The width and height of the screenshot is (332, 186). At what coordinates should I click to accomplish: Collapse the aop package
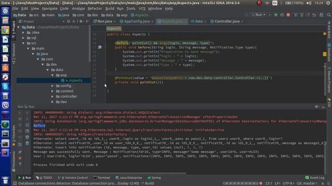(52, 75)
